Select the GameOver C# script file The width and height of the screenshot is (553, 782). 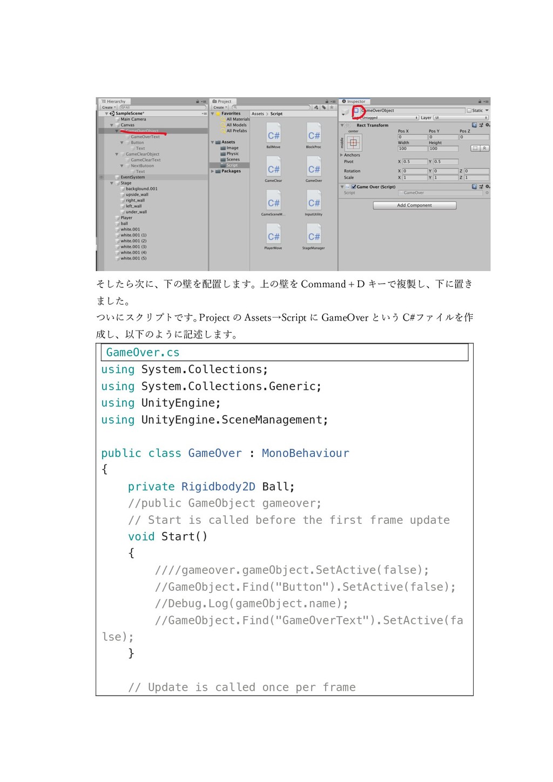[x=314, y=170]
